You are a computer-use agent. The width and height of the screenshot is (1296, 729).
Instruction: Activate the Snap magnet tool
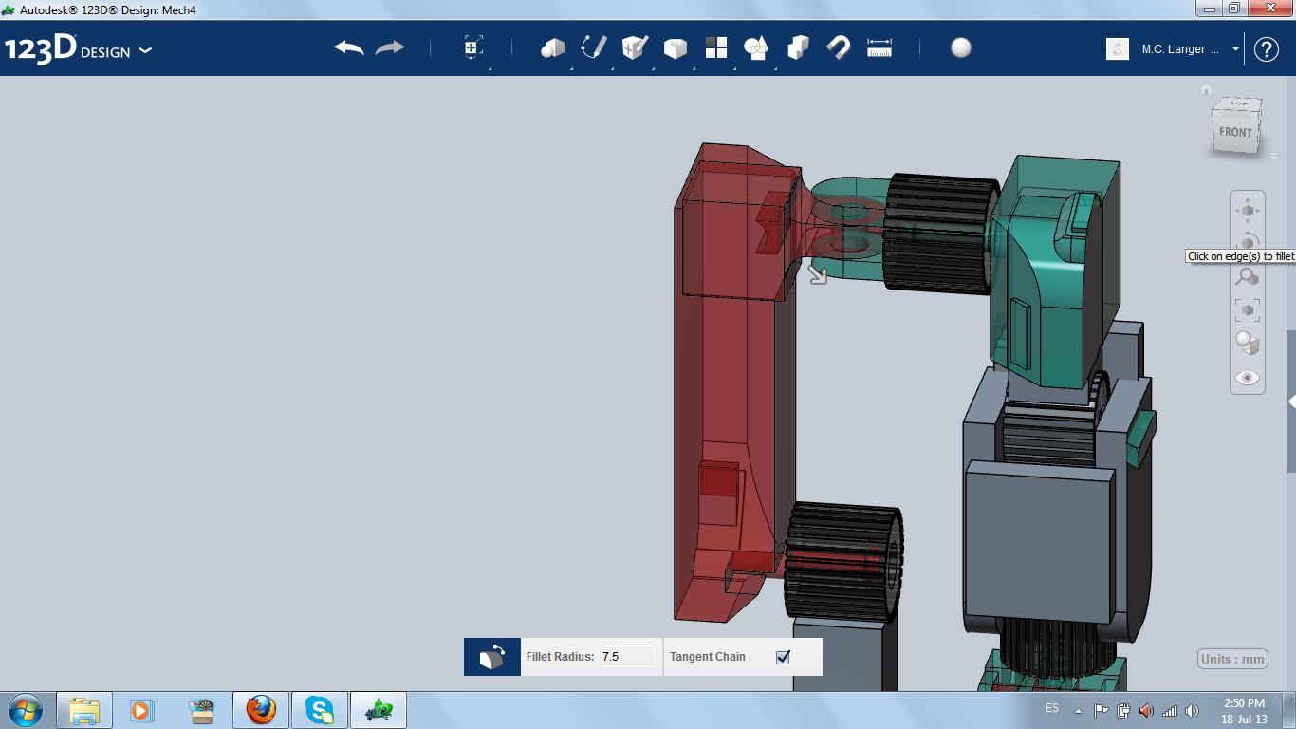[839, 48]
